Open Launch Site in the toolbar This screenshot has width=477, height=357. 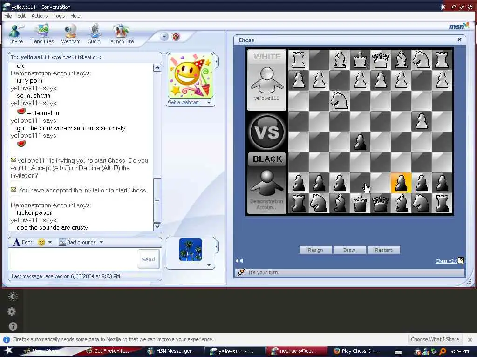click(121, 34)
